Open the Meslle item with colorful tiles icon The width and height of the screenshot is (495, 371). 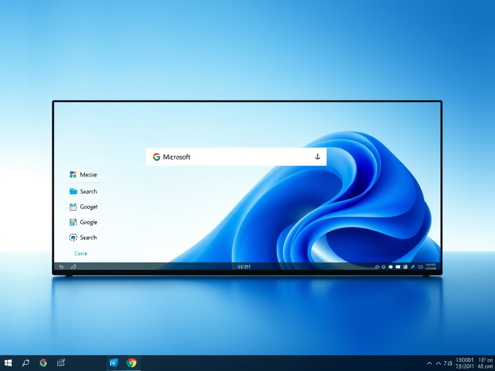tap(83, 174)
